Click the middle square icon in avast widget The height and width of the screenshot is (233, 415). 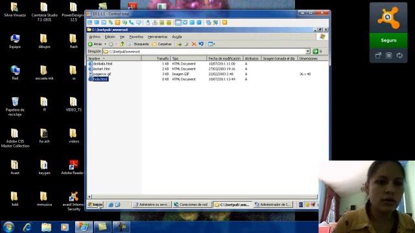pyautogui.click(x=388, y=56)
